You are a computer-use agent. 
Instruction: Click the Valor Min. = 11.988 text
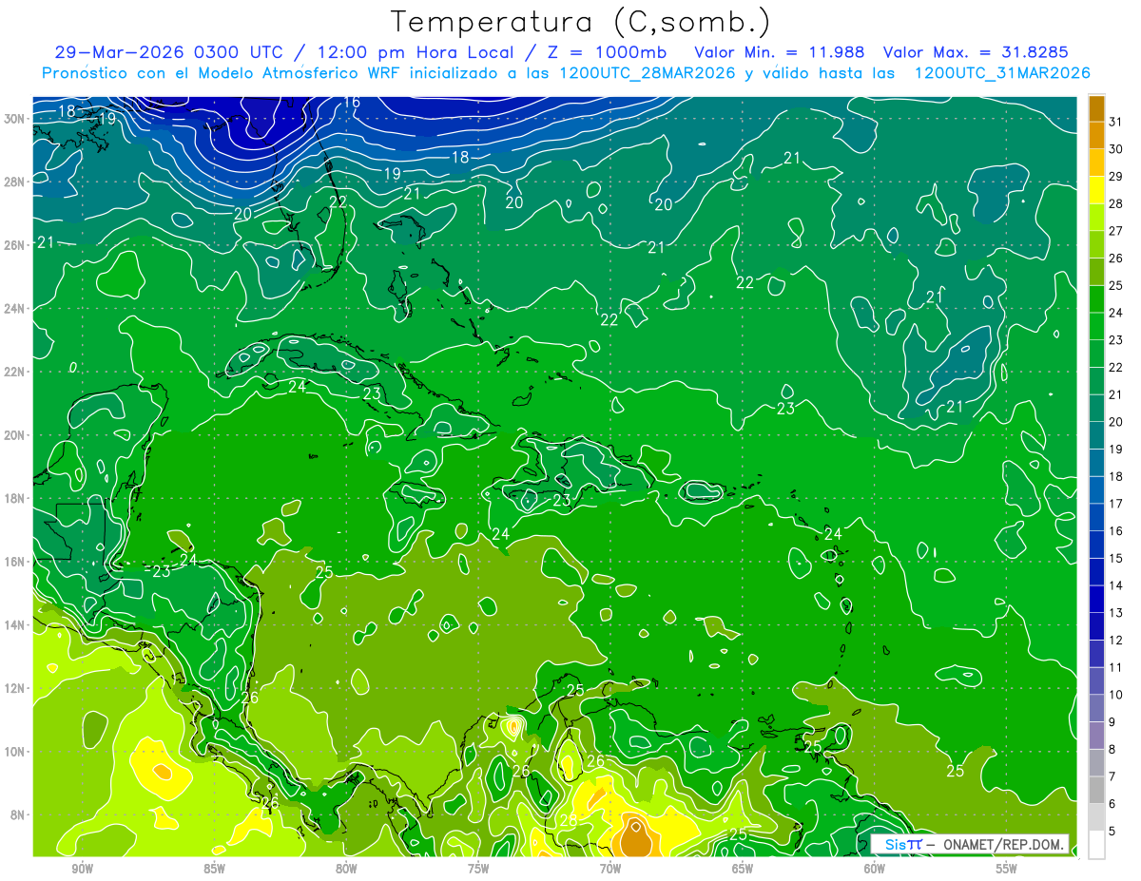point(783,52)
